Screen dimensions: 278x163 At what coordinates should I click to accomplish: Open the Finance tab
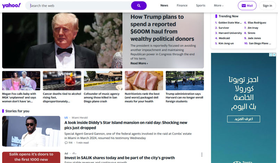click(182, 6)
